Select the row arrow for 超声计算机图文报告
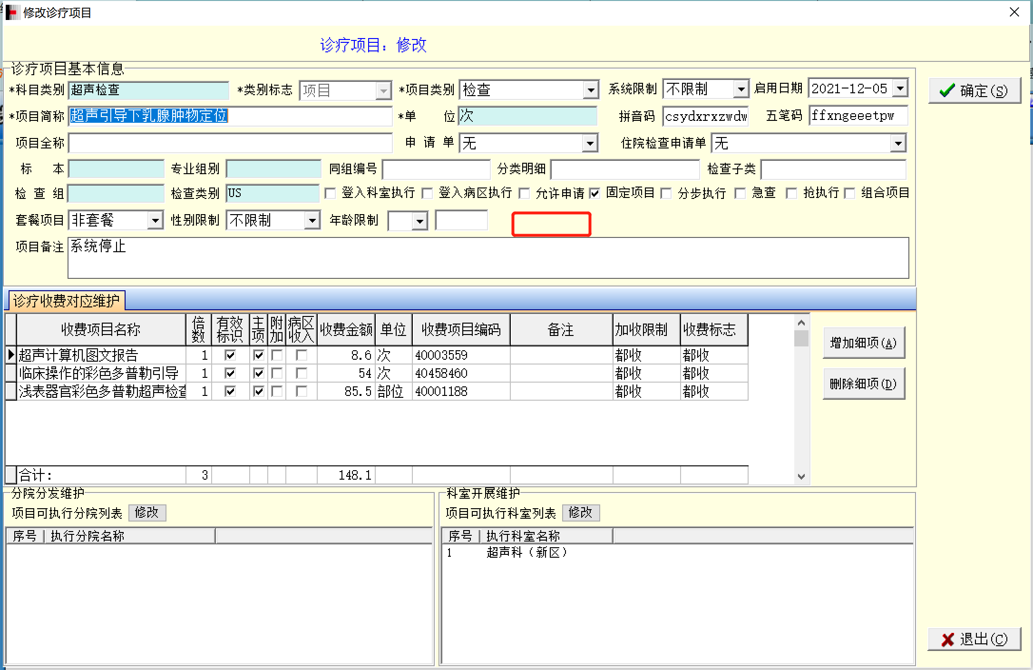1033x670 pixels. coord(10,355)
